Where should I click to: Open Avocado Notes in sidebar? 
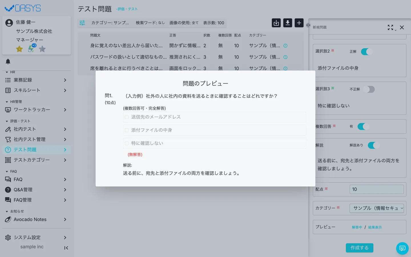(37, 219)
